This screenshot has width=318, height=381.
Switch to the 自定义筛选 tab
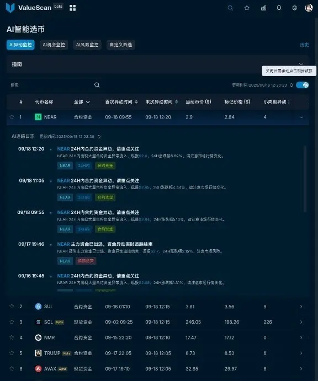coord(121,45)
